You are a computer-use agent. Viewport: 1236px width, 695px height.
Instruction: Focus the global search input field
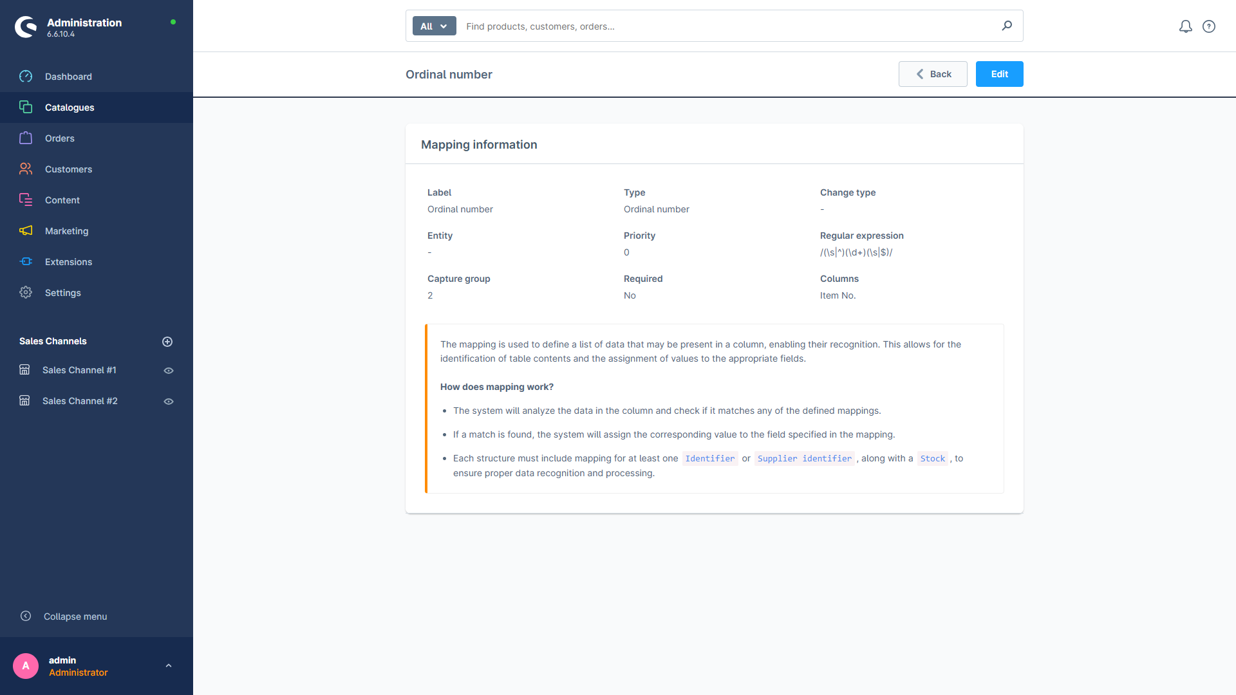[x=727, y=26]
